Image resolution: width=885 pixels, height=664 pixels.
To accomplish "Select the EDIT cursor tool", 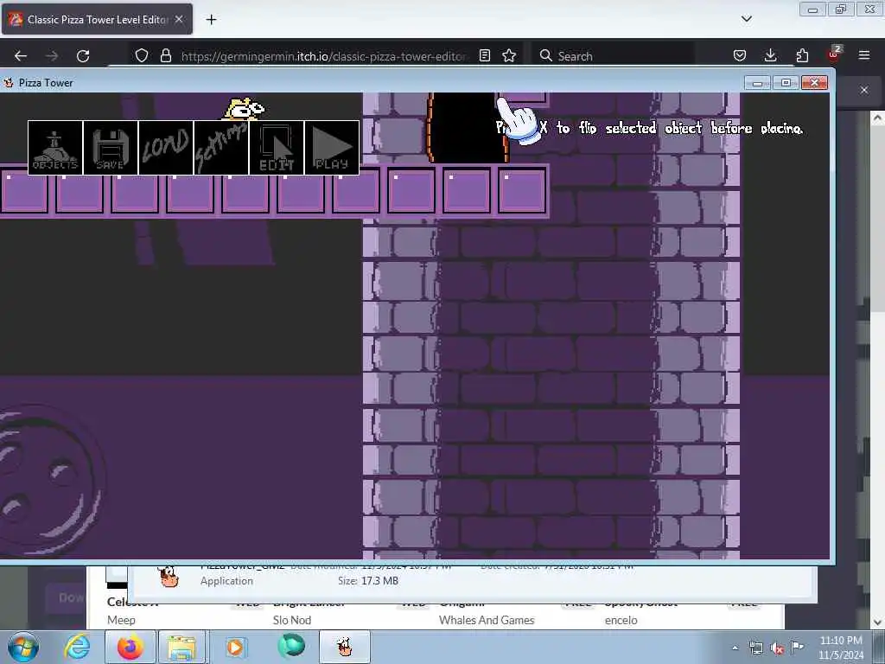I will [x=277, y=148].
